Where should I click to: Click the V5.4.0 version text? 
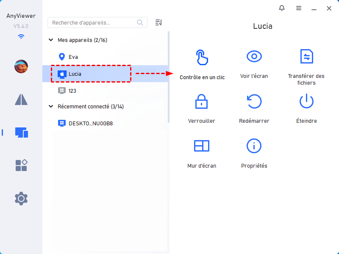click(21, 26)
